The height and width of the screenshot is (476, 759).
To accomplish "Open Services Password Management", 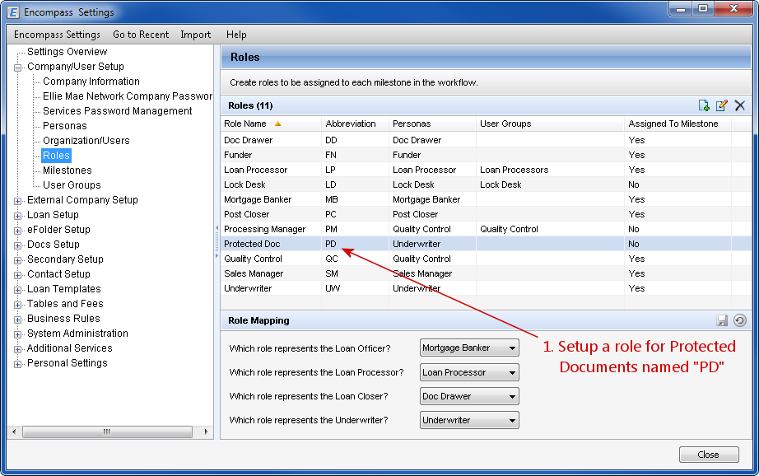I will point(117,111).
